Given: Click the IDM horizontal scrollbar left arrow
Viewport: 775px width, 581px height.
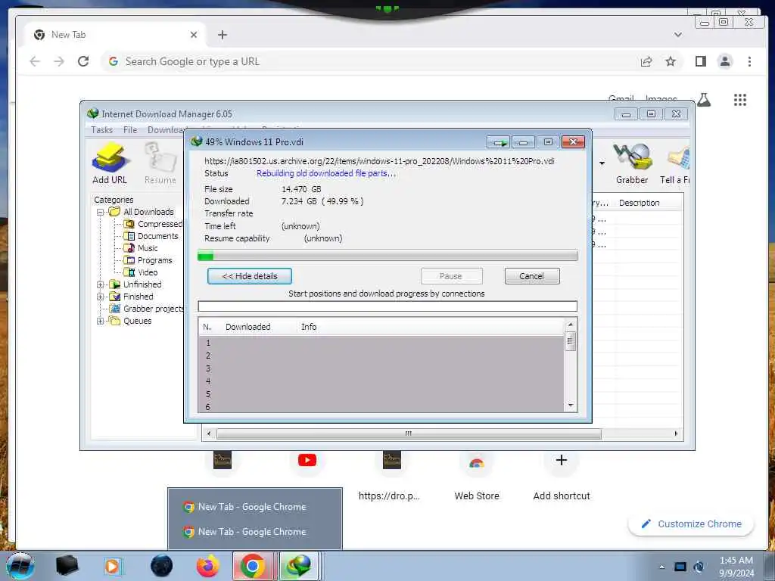Looking at the screenshot, I should (209, 433).
